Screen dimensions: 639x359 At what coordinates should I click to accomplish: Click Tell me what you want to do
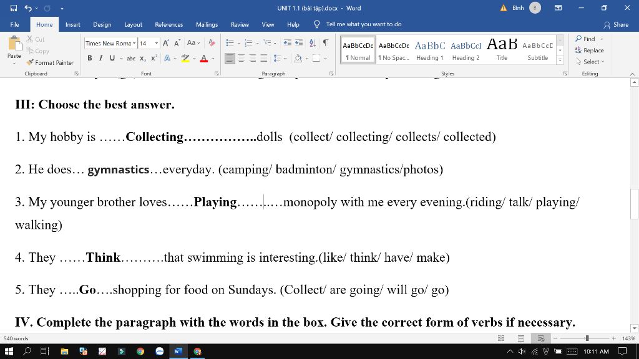click(x=364, y=24)
